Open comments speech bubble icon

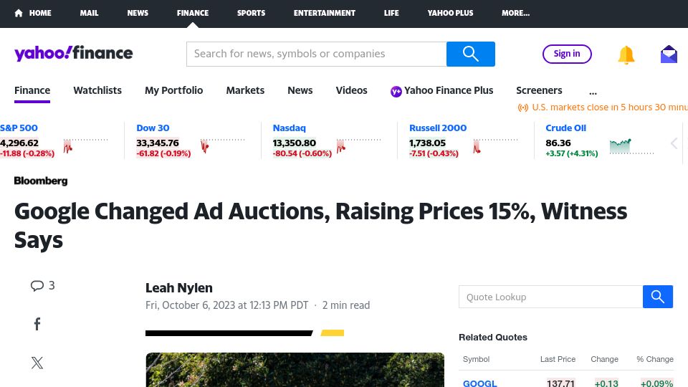point(37,286)
